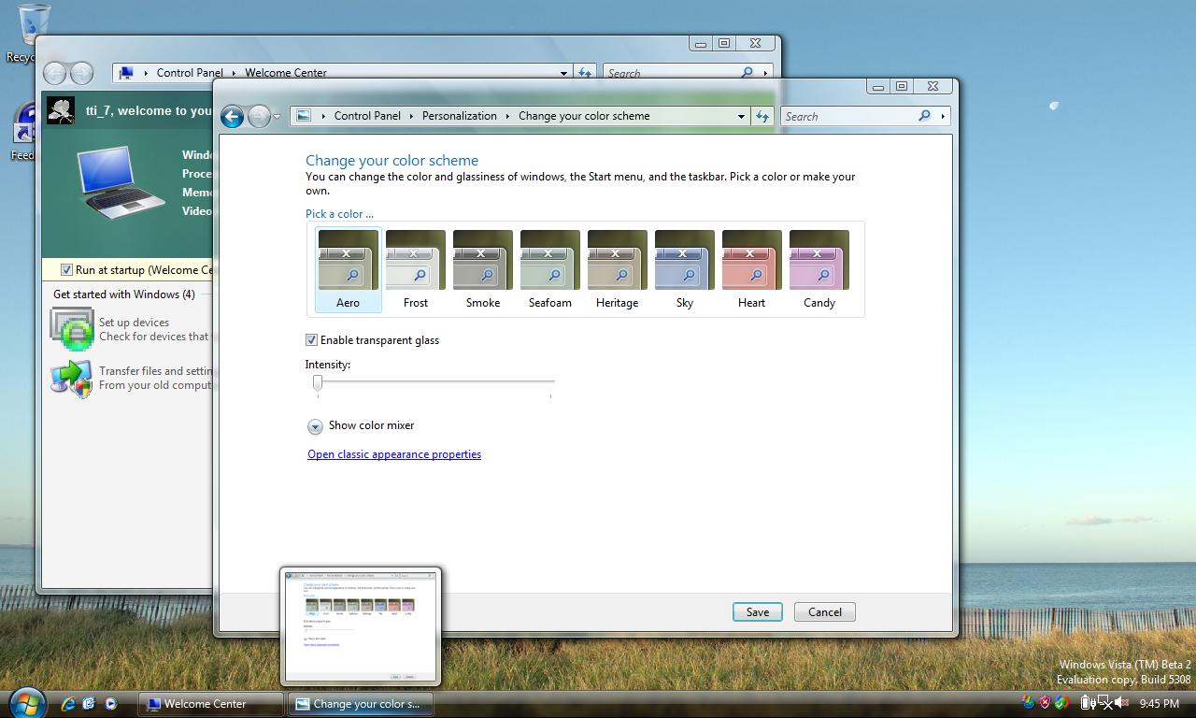Click the laptop computer image in Welcome Center
Viewport: 1196px width, 718px height.
point(121,182)
